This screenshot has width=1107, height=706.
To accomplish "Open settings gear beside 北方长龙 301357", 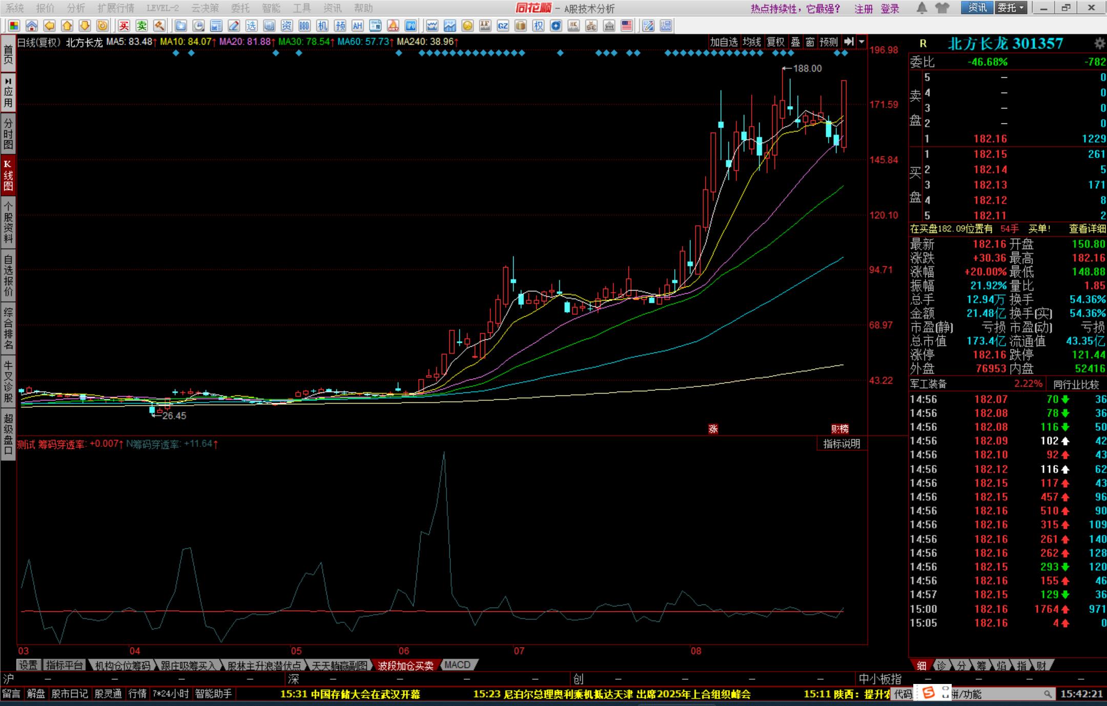I will 1099,44.
